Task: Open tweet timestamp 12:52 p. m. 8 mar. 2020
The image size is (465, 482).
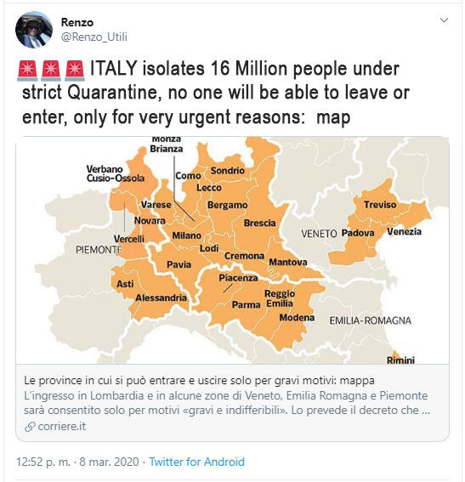Action: pyautogui.click(x=77, y=462)
